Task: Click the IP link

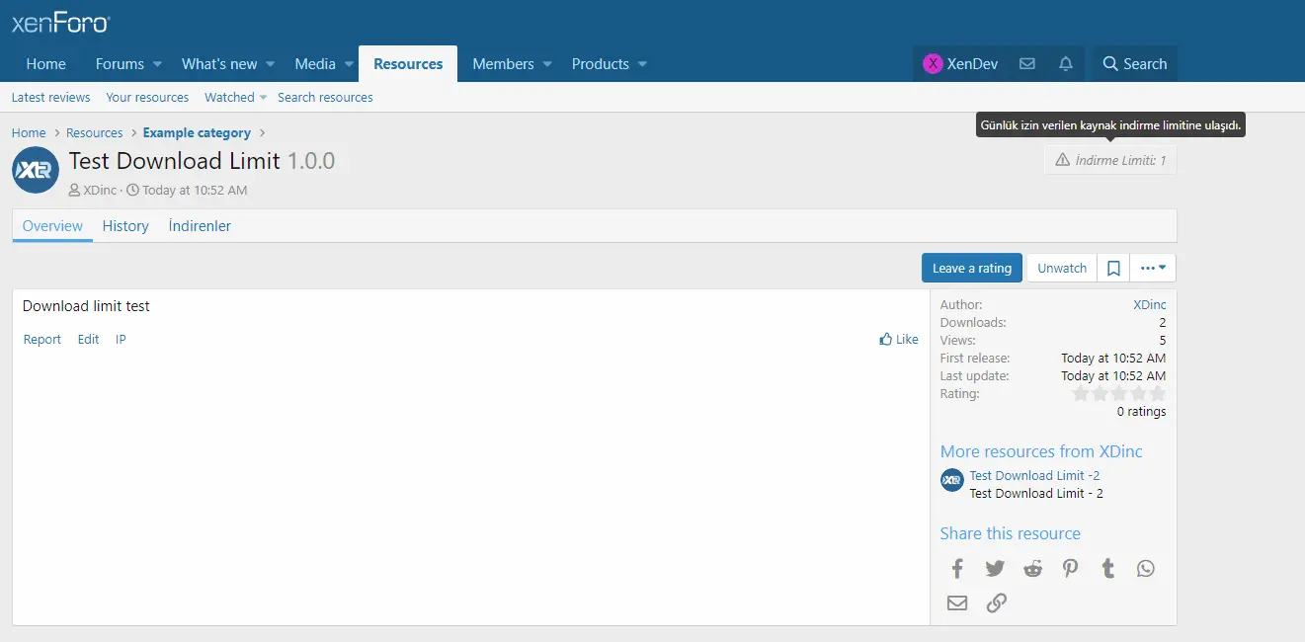Action: coord(121,339)
